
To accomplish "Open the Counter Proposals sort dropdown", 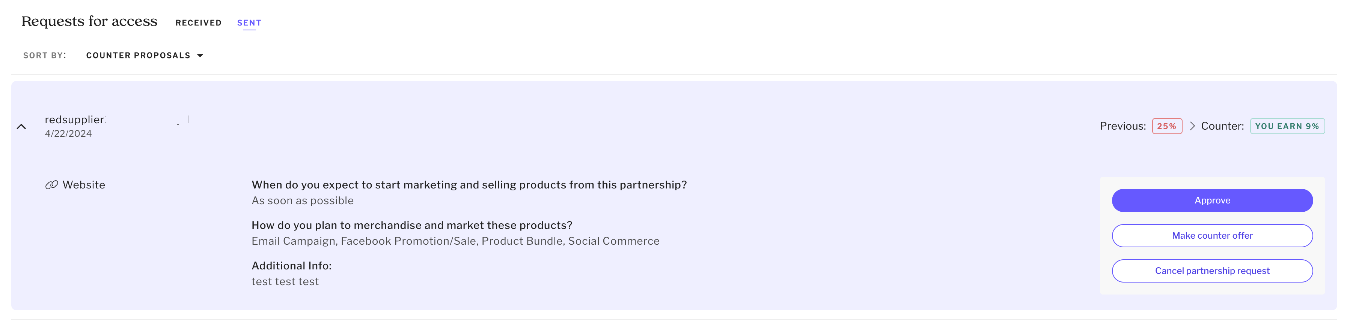I will coord(138,55).
